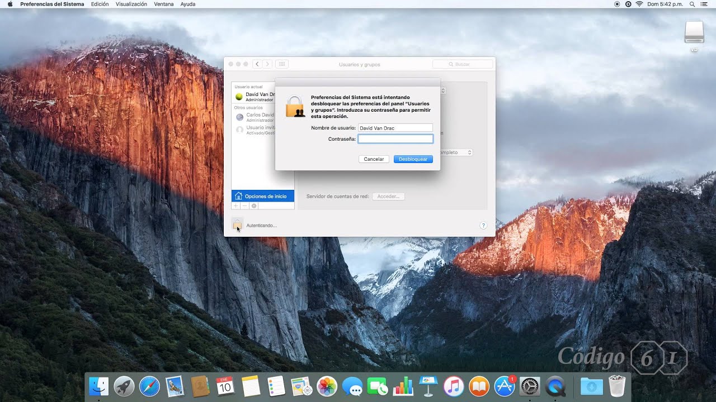The image size is (716, 402).
Task: Open iBooks from the Dock
Action: click(x=479, y=386)
